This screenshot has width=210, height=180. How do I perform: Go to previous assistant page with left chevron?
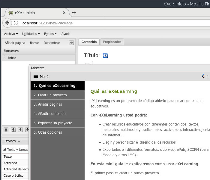point(203,76)
